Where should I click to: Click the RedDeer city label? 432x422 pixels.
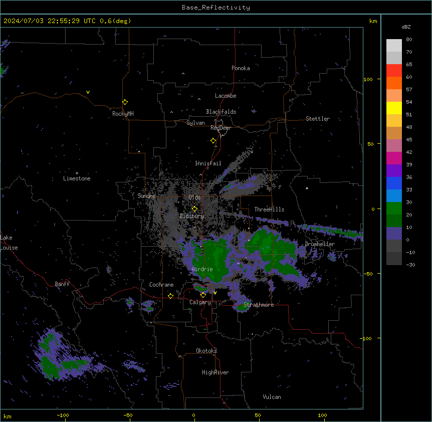click(x=221, y=128)
